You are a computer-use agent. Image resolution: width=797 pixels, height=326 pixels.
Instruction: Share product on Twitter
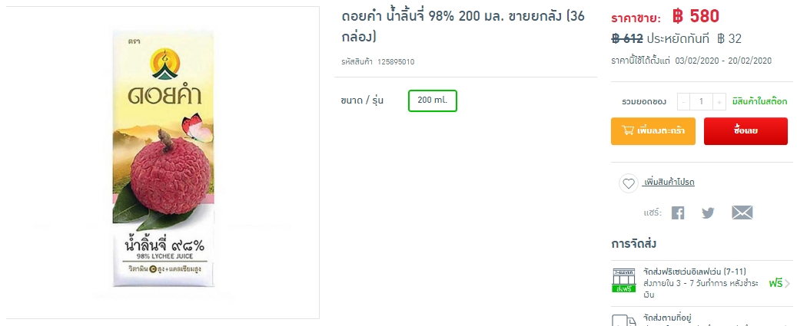[x=708, y=213]
